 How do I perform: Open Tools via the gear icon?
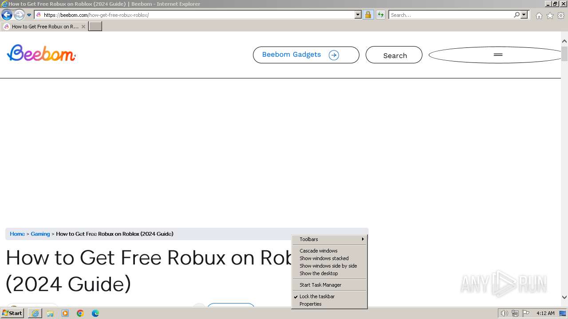coord(561,16)
